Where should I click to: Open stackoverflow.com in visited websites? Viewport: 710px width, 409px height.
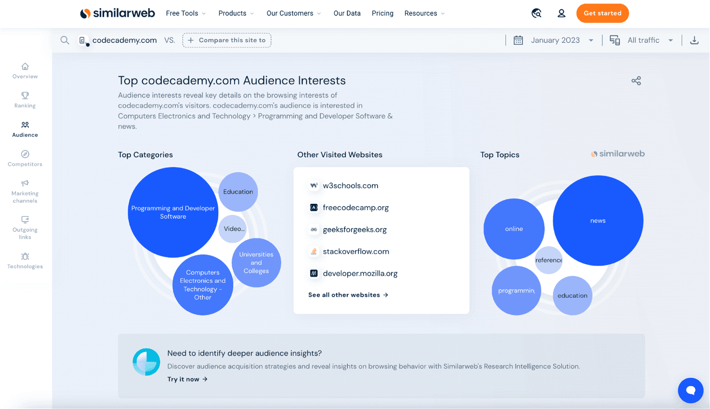tap(356, 252)
